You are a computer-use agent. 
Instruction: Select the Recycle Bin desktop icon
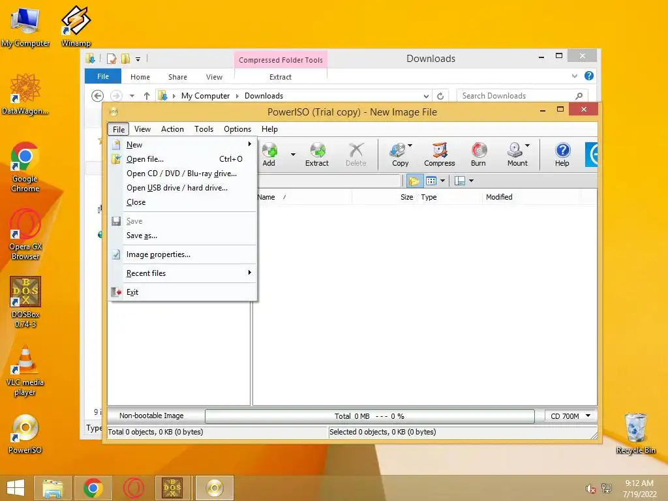(635, 434)
